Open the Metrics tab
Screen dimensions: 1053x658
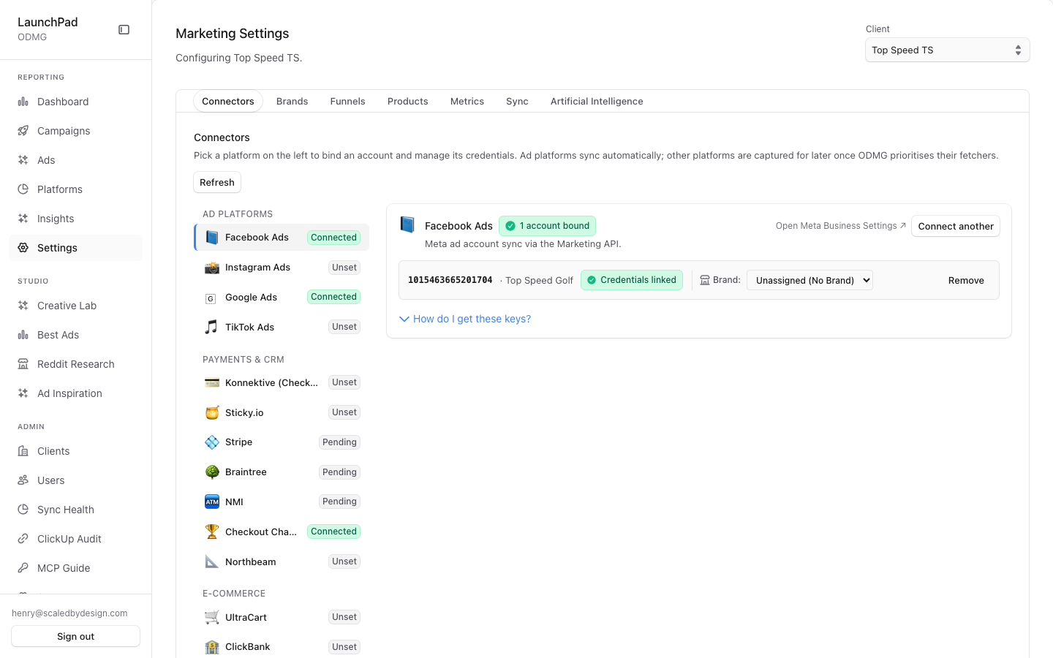pyautogui.click(x=467, y=102)
